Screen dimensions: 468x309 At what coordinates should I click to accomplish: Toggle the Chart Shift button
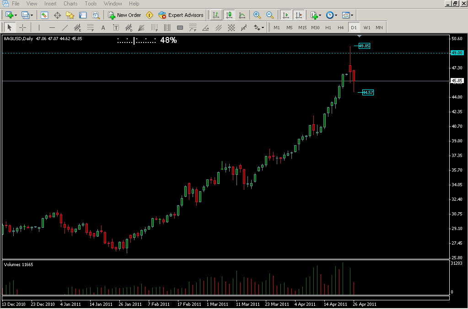(299, 15)
